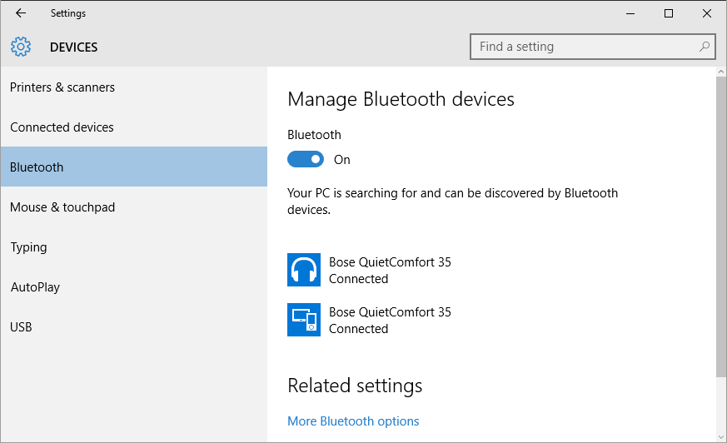The image size is (727, 443).
Task: Click the search magnifier icon
Action: click(705, 47)
